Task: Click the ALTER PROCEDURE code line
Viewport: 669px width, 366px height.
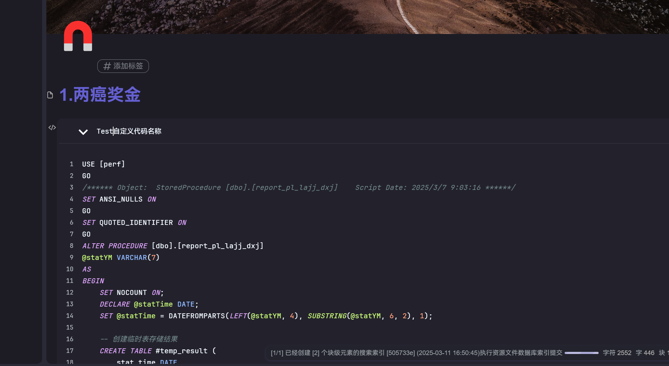Action: [x=173, y=246]
